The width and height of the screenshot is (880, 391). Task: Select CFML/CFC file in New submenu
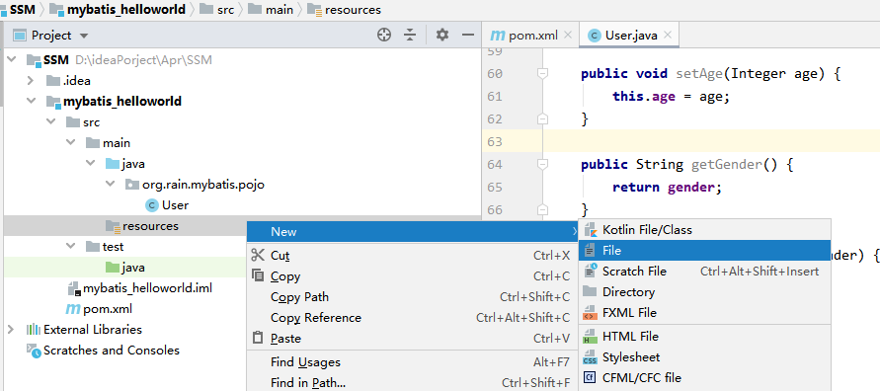click(705, 377)
